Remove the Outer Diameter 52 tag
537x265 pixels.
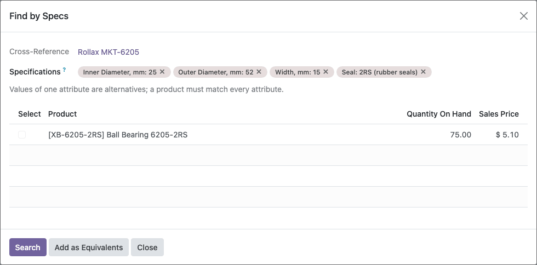pyautogui.click(x=259, y=72)
